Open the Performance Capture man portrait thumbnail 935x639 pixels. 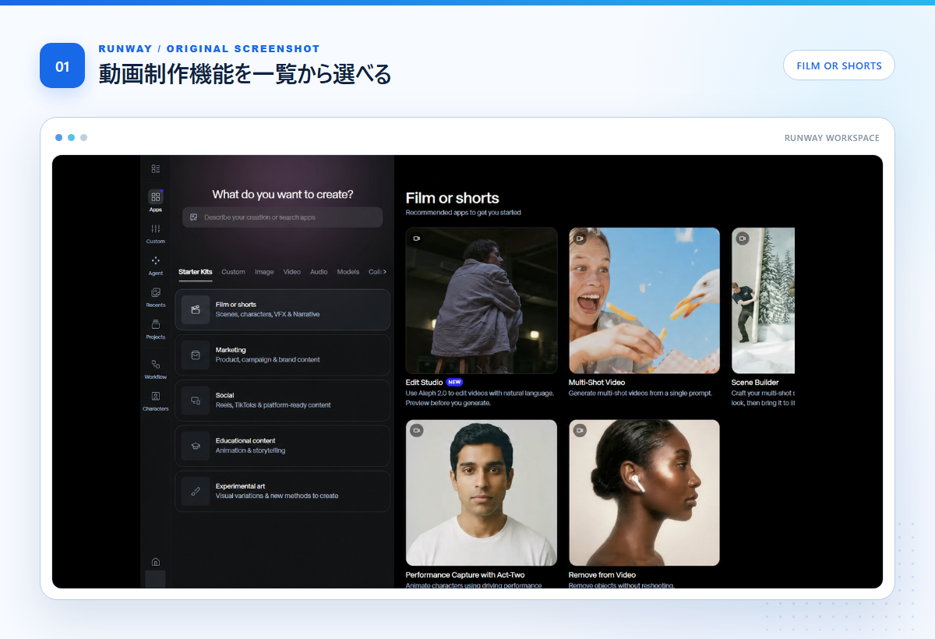pos(482,492)
